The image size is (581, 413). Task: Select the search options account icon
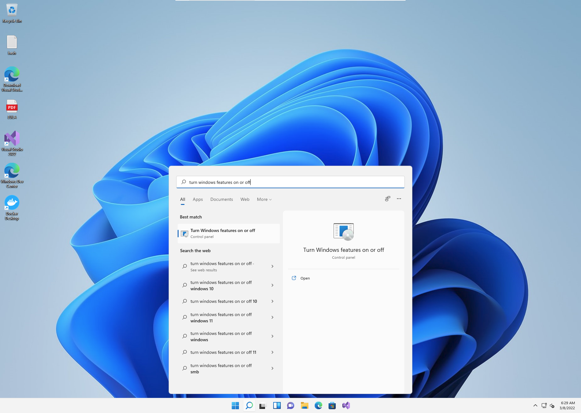coord(387,199)
